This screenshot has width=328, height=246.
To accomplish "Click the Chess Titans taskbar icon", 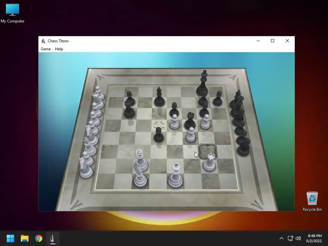I will tap(53, 238).
